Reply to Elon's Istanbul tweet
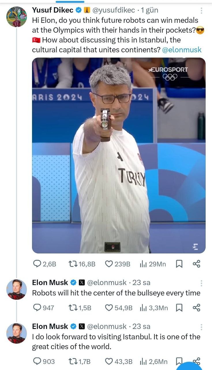Screen dimensions: 212x370 (x=37, y=361)
